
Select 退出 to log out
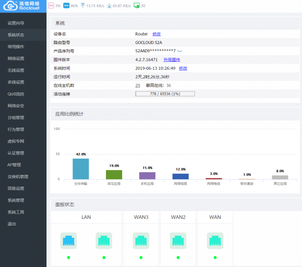[12, 224]
